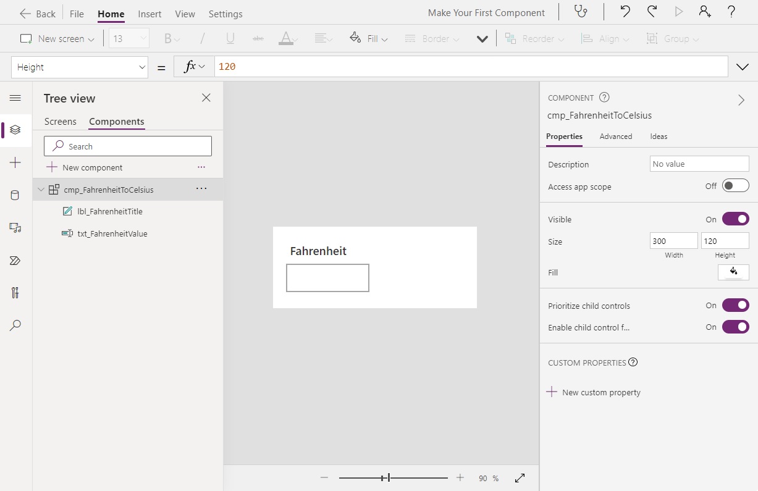Preview the app with the play icon
This screenshot has width=758, height=491.
click(x=677, y=12)
